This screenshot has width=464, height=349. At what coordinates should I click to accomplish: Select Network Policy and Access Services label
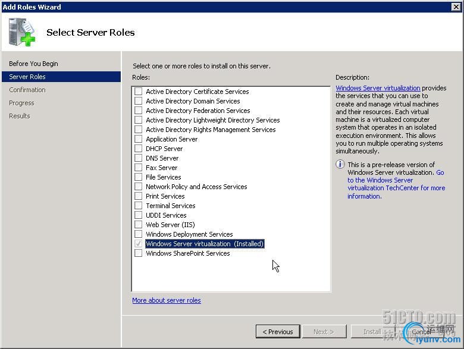[x=196, y=187]
